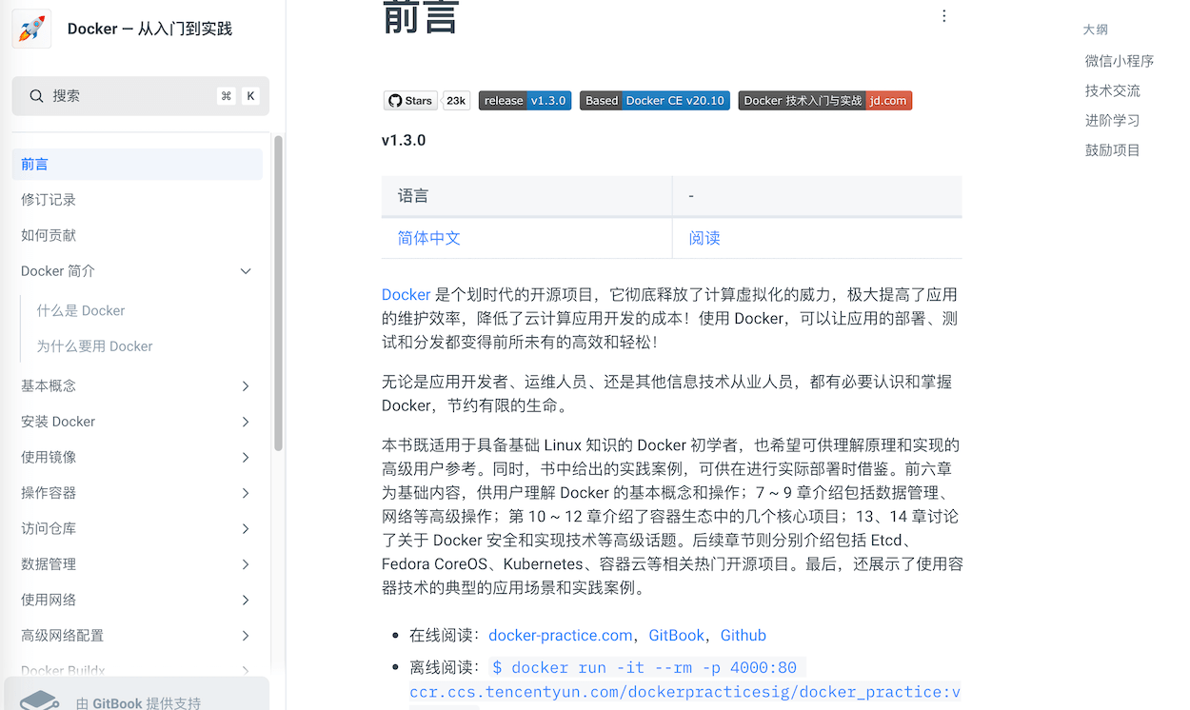Open the 修订记录 page

[49, 199]
